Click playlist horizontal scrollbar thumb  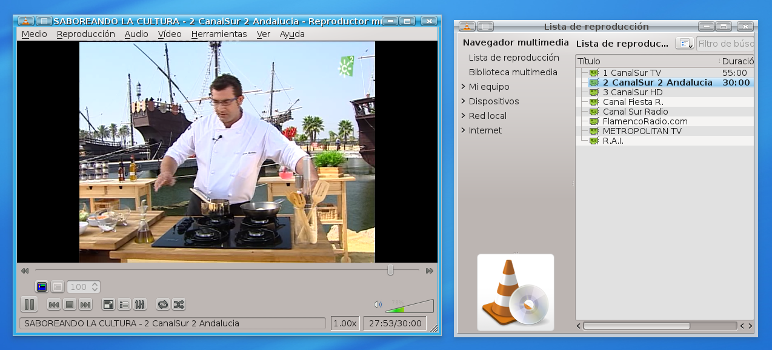tap(636, 326)
